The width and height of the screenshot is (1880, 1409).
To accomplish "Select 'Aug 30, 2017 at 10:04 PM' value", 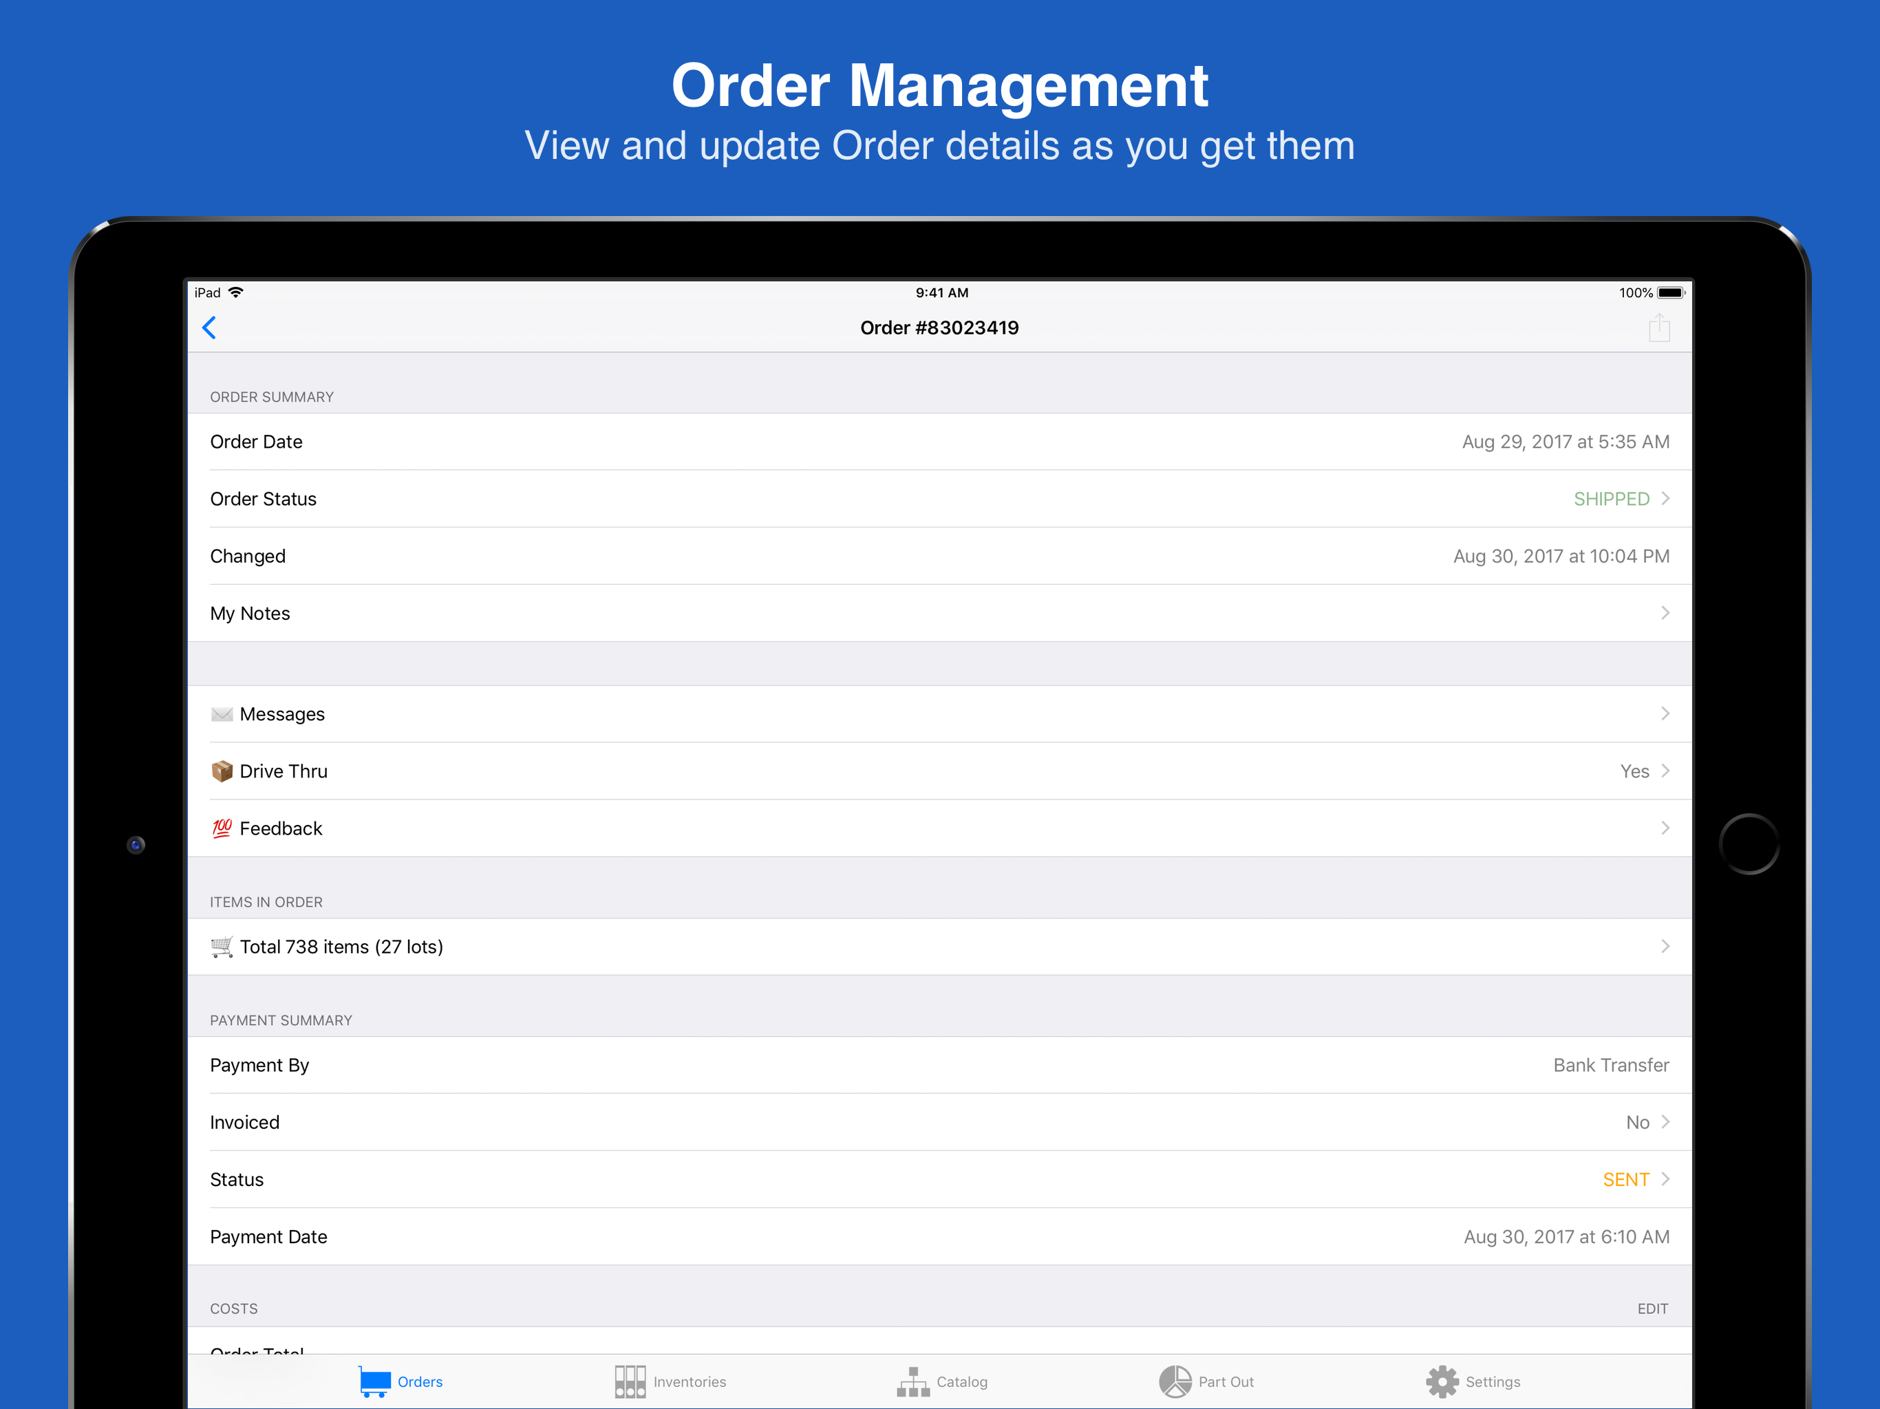I will [x=1561, y=557].
